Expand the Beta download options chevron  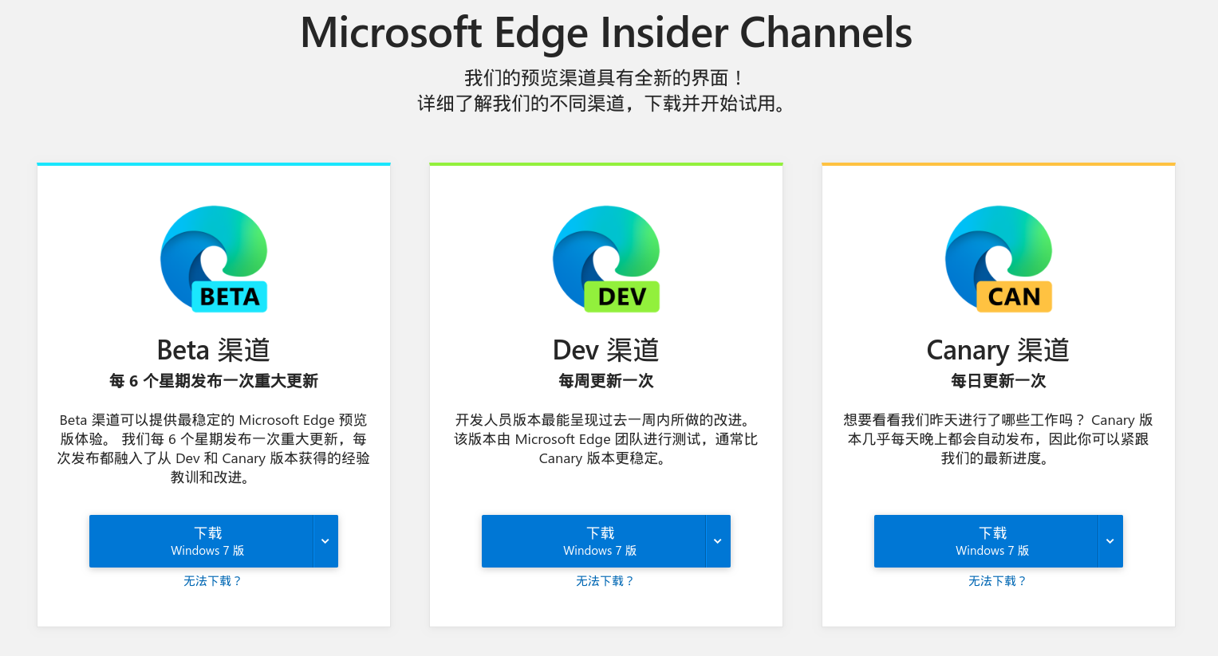pos(325,541)
